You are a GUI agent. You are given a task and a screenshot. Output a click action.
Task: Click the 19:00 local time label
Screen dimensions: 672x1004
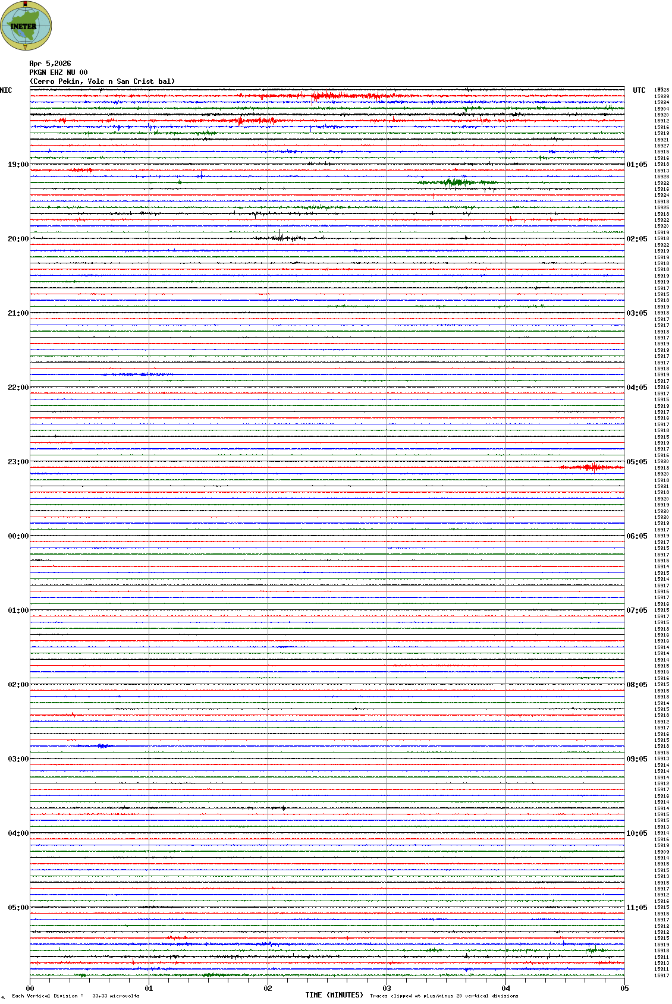pos(18,165)
